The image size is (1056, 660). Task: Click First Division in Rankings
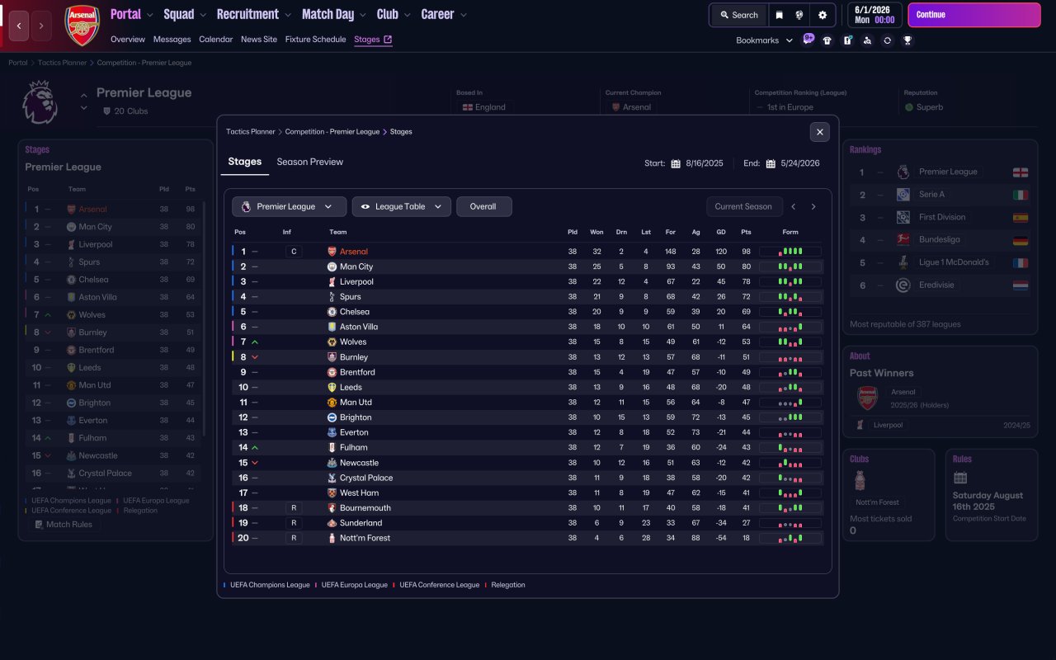coord(942,217)
